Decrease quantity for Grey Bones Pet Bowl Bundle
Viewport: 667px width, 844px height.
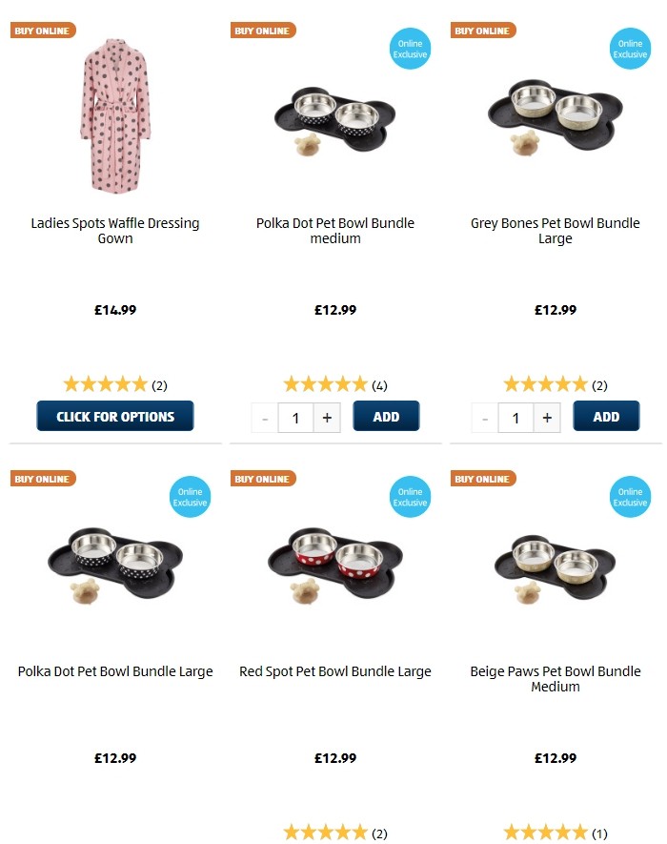tap(484, 417)
